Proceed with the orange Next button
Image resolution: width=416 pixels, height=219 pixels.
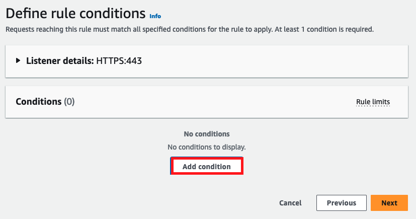[x=389, y=203]
